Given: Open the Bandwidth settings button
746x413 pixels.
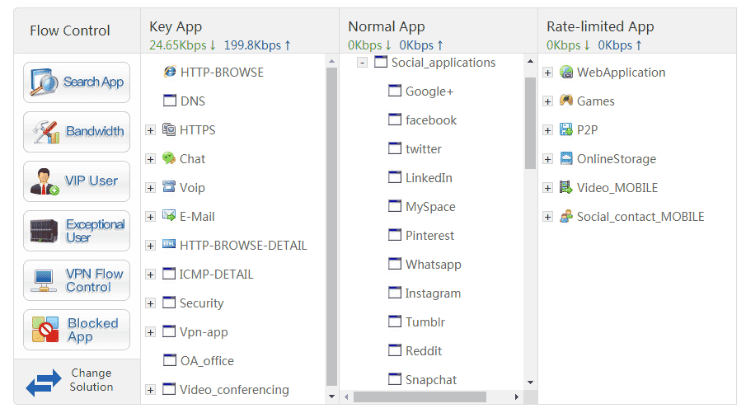Looking at the screenshot, I should [x=77, y=132].
